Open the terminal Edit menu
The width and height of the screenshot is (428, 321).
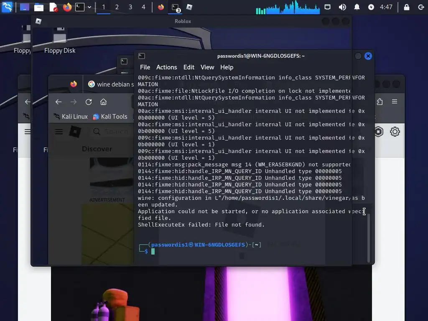189,67
